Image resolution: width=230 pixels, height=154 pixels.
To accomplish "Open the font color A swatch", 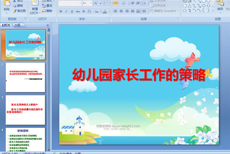I will coord(105,11).
